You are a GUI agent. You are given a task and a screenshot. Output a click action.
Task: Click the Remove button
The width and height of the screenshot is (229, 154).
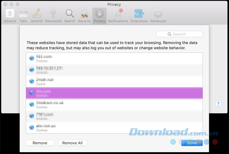[x=40, y=143]
